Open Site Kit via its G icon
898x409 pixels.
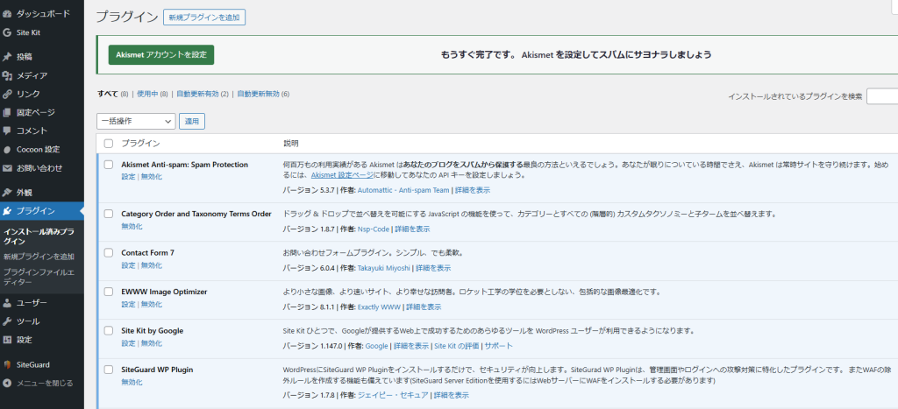pyautogui.click(x=8, y=32)
